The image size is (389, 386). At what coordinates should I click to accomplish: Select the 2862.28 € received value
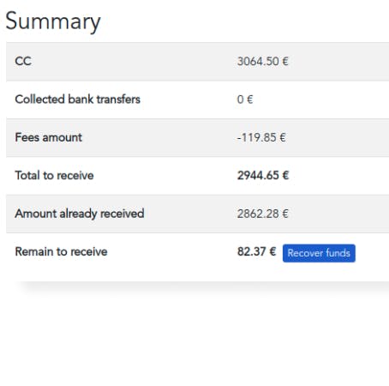coord(263,214)
